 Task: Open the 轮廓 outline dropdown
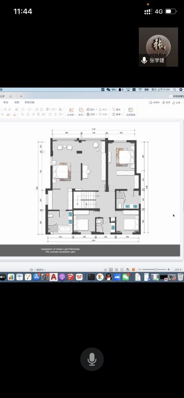104,114
